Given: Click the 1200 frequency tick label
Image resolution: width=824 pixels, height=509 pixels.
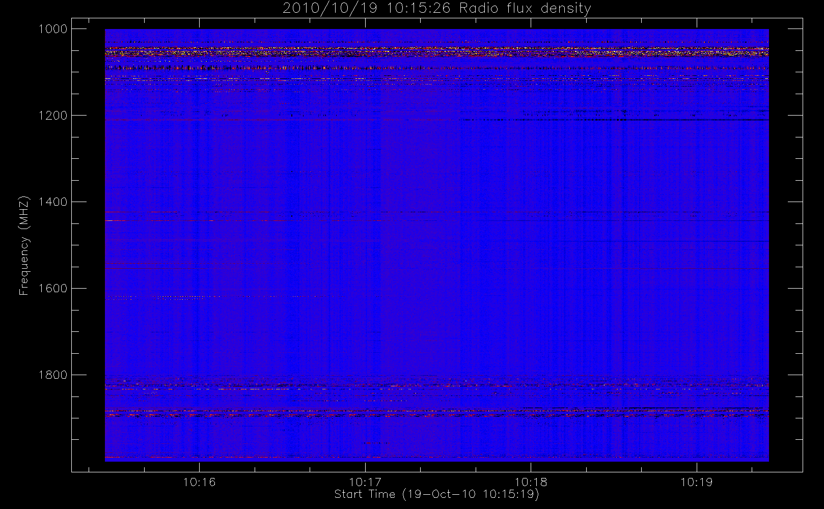Looking at the screenshot, I should click(x=53, y=116).
